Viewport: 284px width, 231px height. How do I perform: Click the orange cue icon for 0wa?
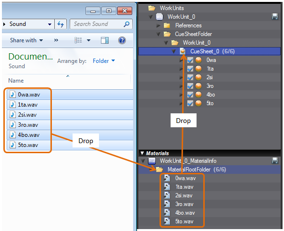click(x=198, y=60)
